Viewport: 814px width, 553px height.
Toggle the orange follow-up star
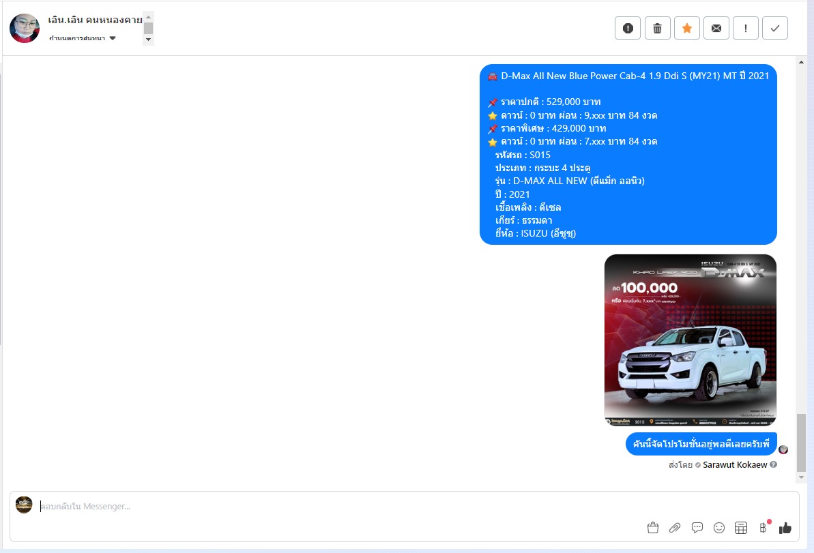(687, 28)
